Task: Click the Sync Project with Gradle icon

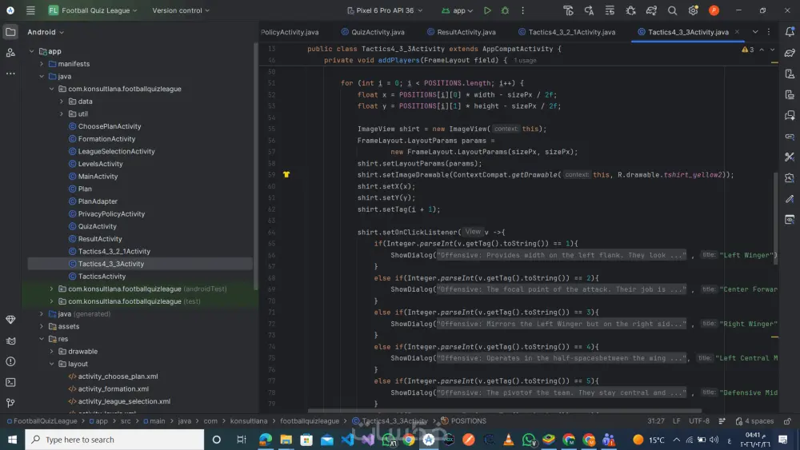Action: [x=651, y=10]
